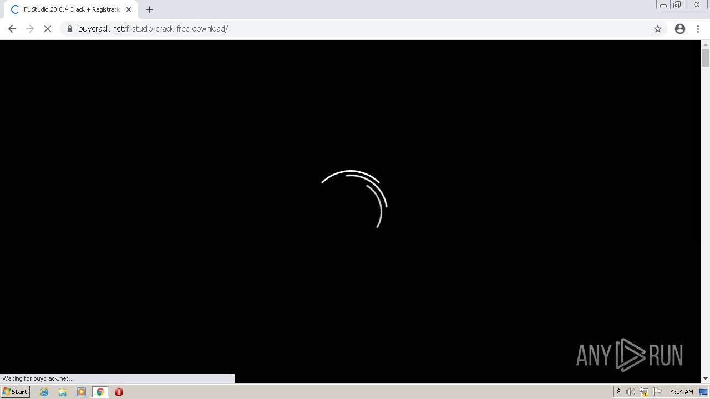This screenshot has width=710, height=399.
Task: Open the network status tray icon
Action: coord(644,392)
